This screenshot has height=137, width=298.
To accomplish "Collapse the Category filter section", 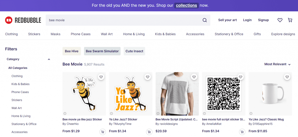I will [x=49, y=59].
